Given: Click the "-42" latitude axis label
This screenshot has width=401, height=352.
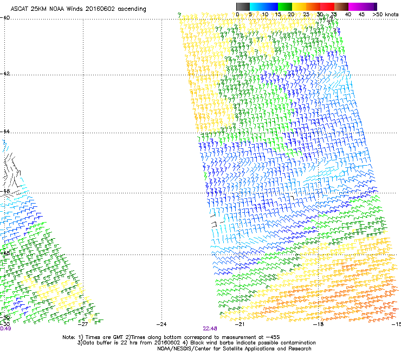Looking at the screenshot, I should point(5,74).
